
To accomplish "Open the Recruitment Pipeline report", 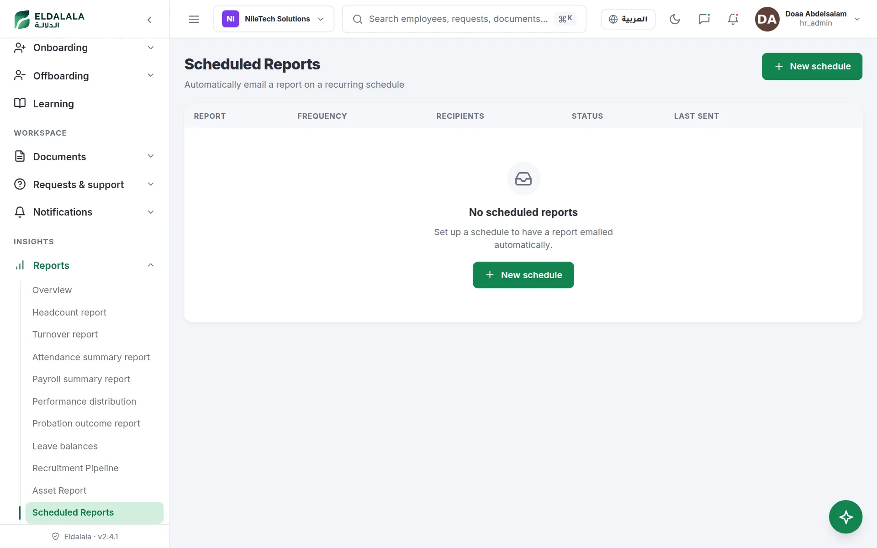I will (x=75, y=468).
